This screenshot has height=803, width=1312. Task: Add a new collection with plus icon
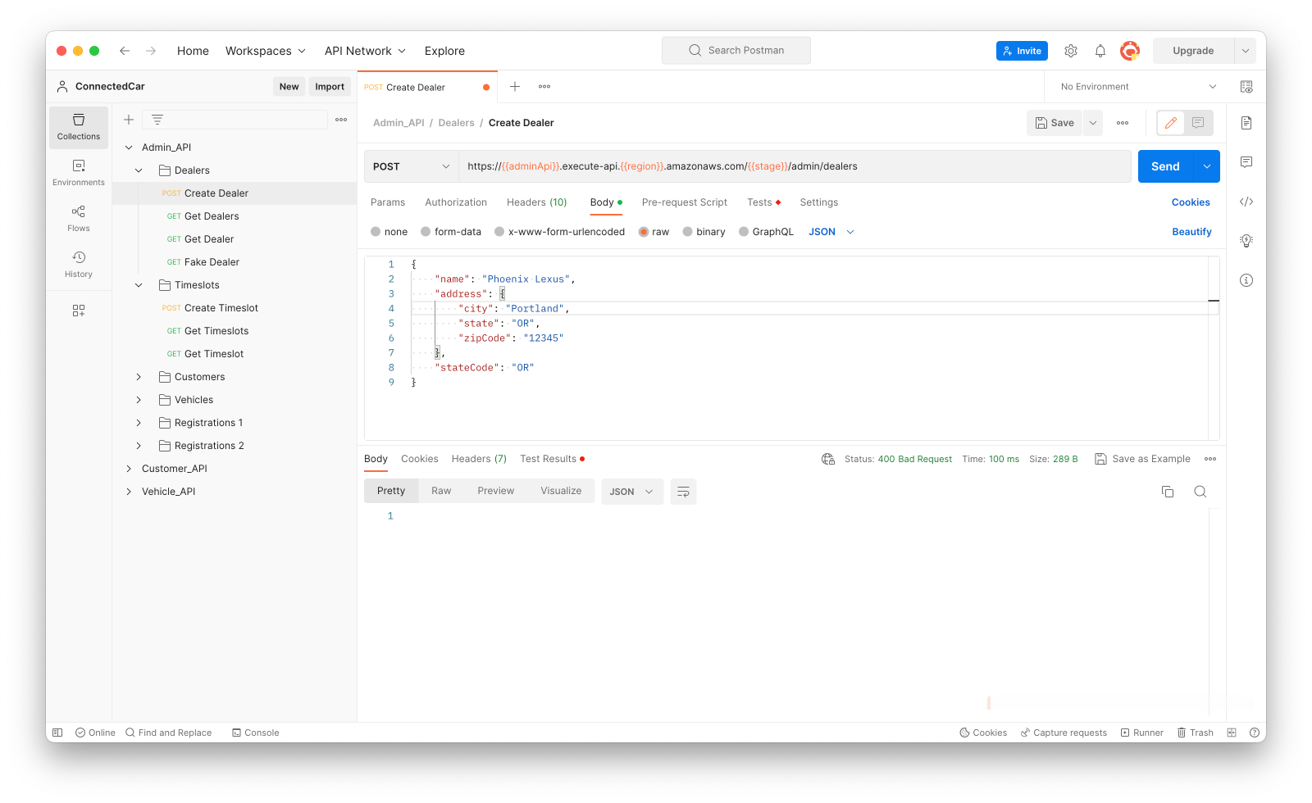(x=129, y=120)
